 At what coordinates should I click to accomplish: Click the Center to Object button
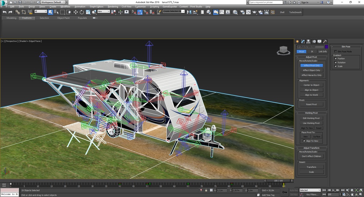311,85
